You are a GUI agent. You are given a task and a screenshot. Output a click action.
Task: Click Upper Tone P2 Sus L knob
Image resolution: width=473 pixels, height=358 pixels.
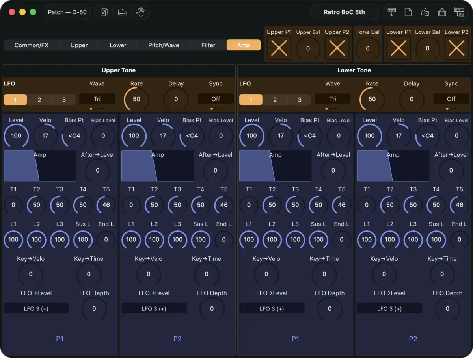click(x=201, y=239)
